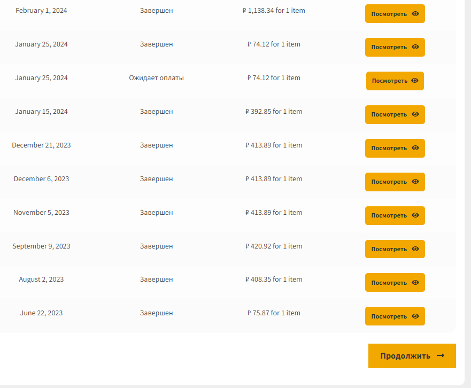Click Завершен status beside January 25, 2024
Image resolution: width=471 pixels, height=388 pixels.
pos(156,44)
